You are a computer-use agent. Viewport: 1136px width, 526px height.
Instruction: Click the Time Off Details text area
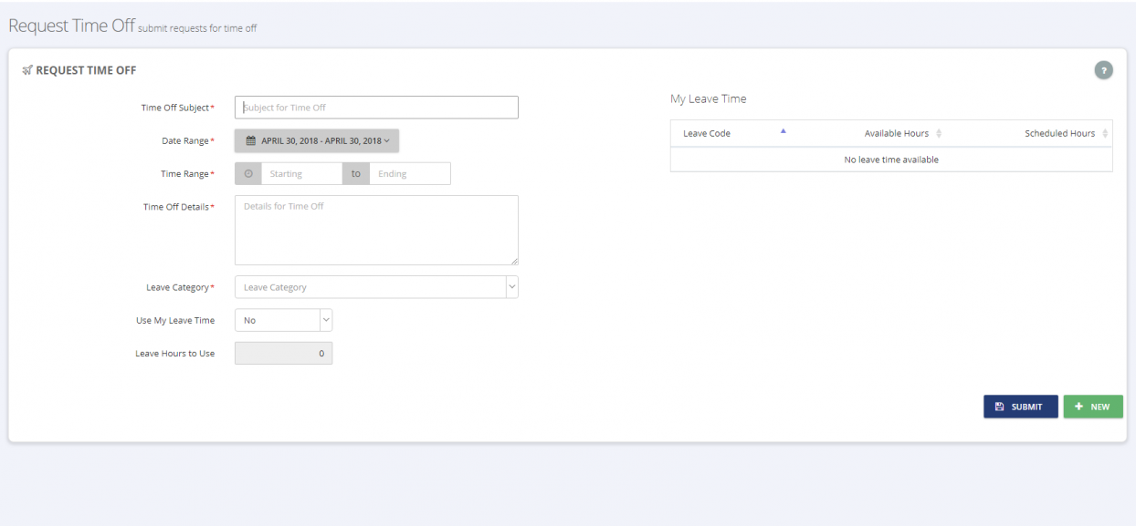point(376,230)
